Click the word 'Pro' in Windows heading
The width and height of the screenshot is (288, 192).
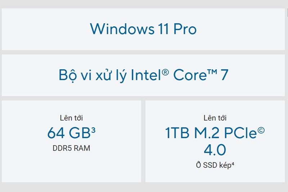coord(185,29)
